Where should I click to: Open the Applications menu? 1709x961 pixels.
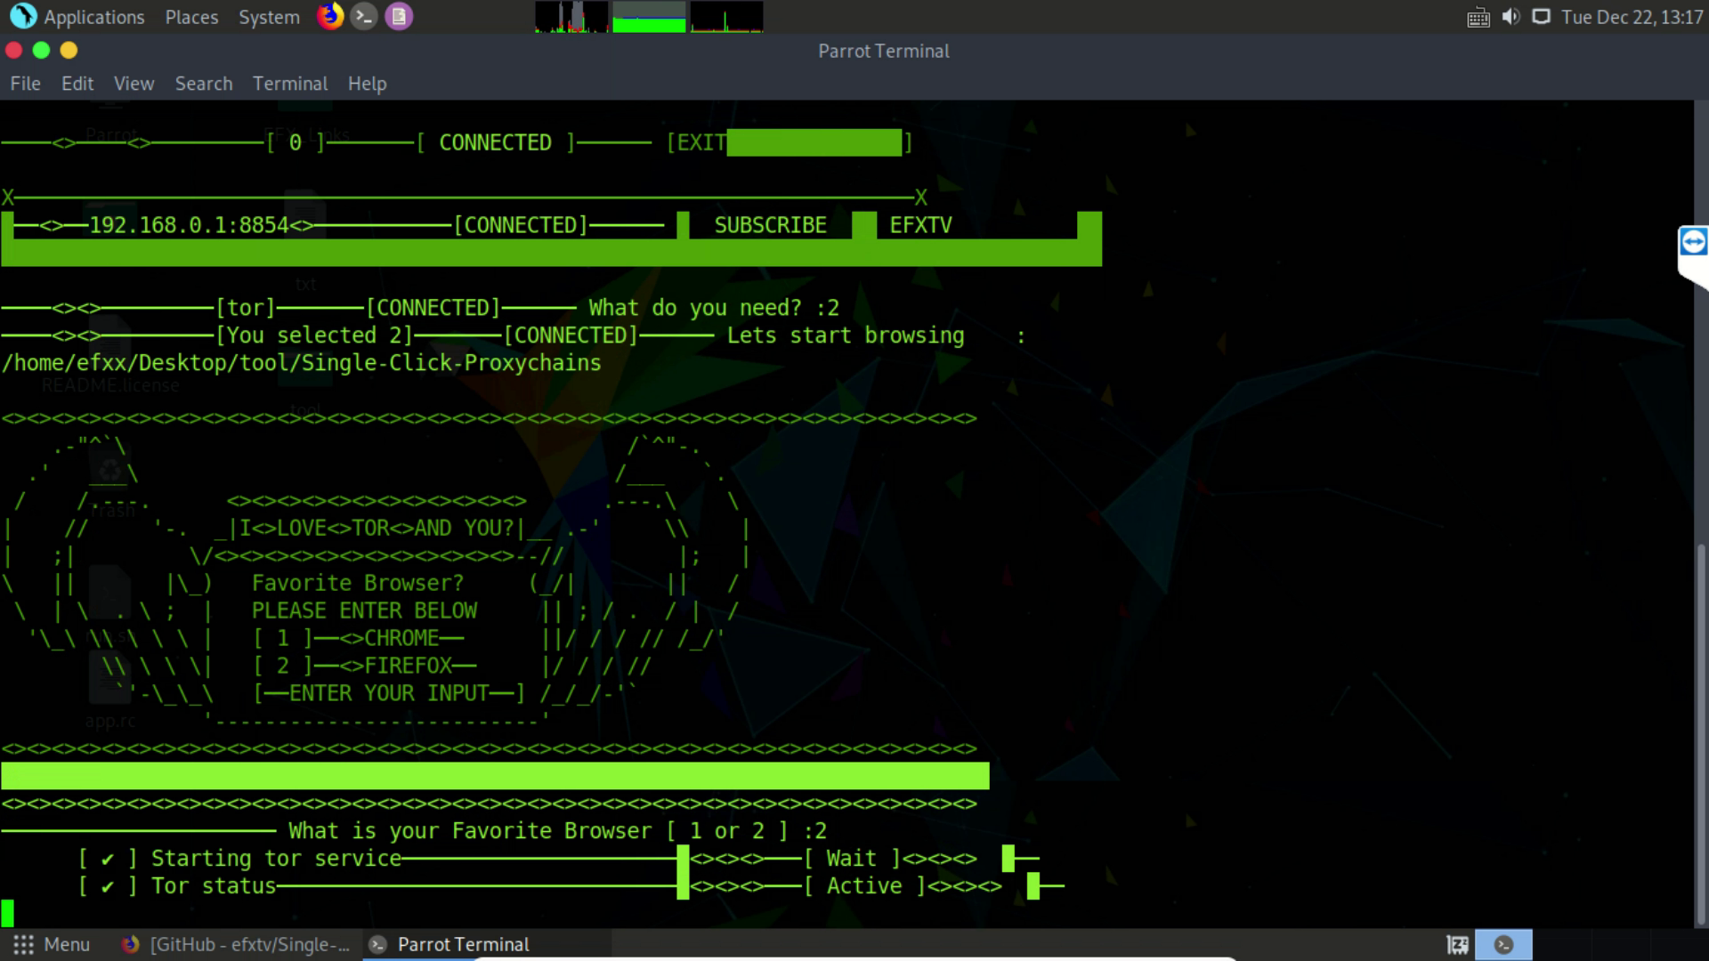pos(93,17)
